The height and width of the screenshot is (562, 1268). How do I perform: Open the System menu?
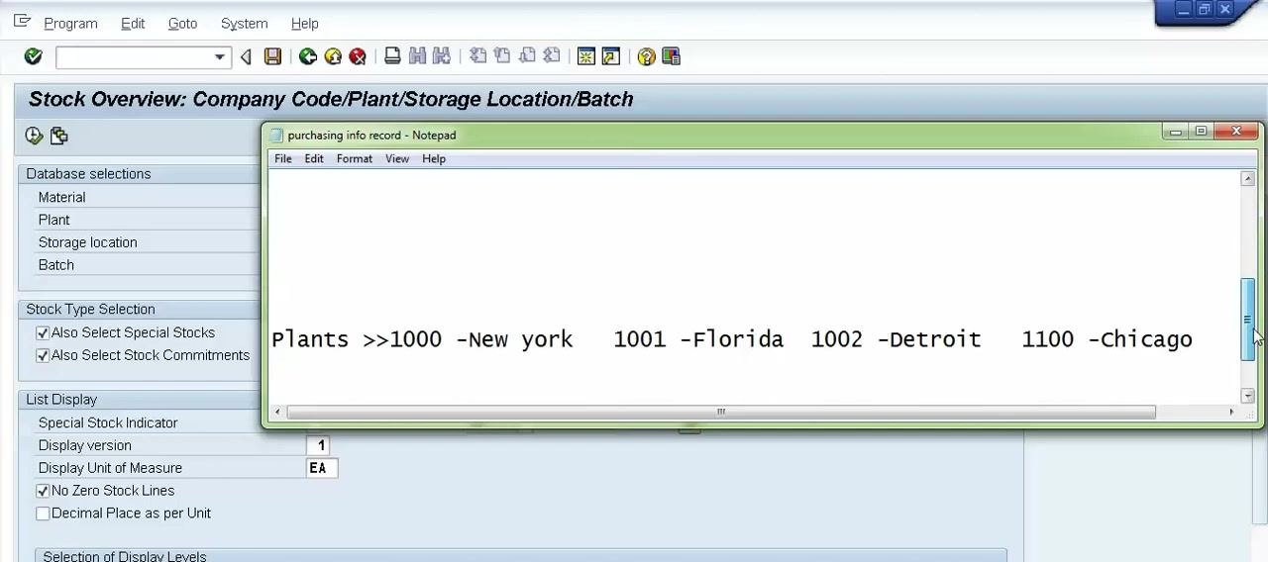(244, 23)
